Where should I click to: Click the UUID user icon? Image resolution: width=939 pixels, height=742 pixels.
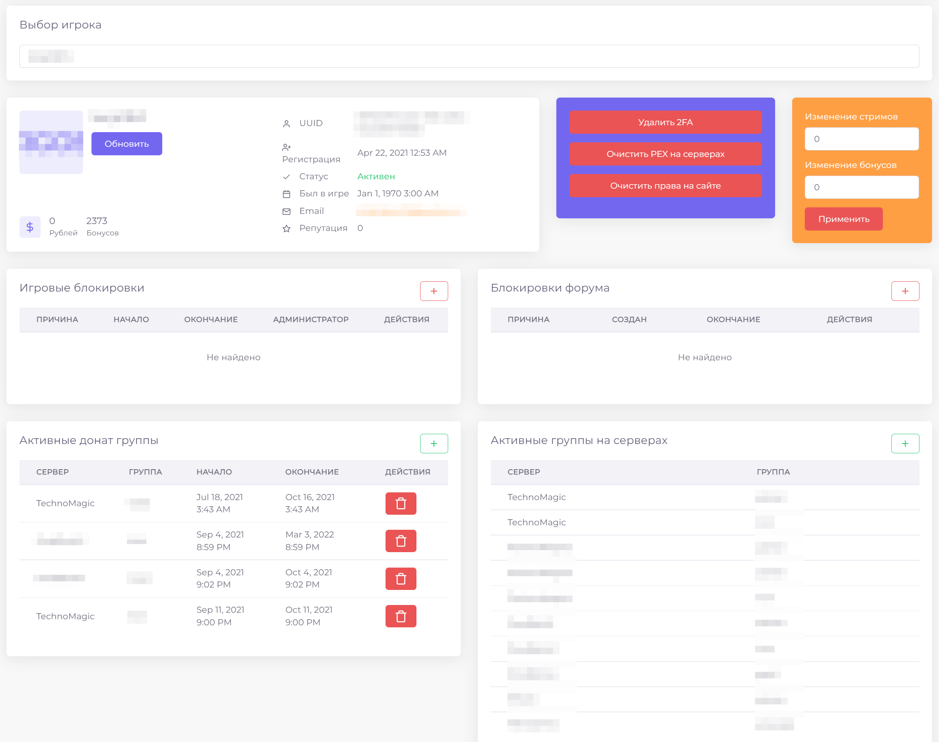point(286,124)
